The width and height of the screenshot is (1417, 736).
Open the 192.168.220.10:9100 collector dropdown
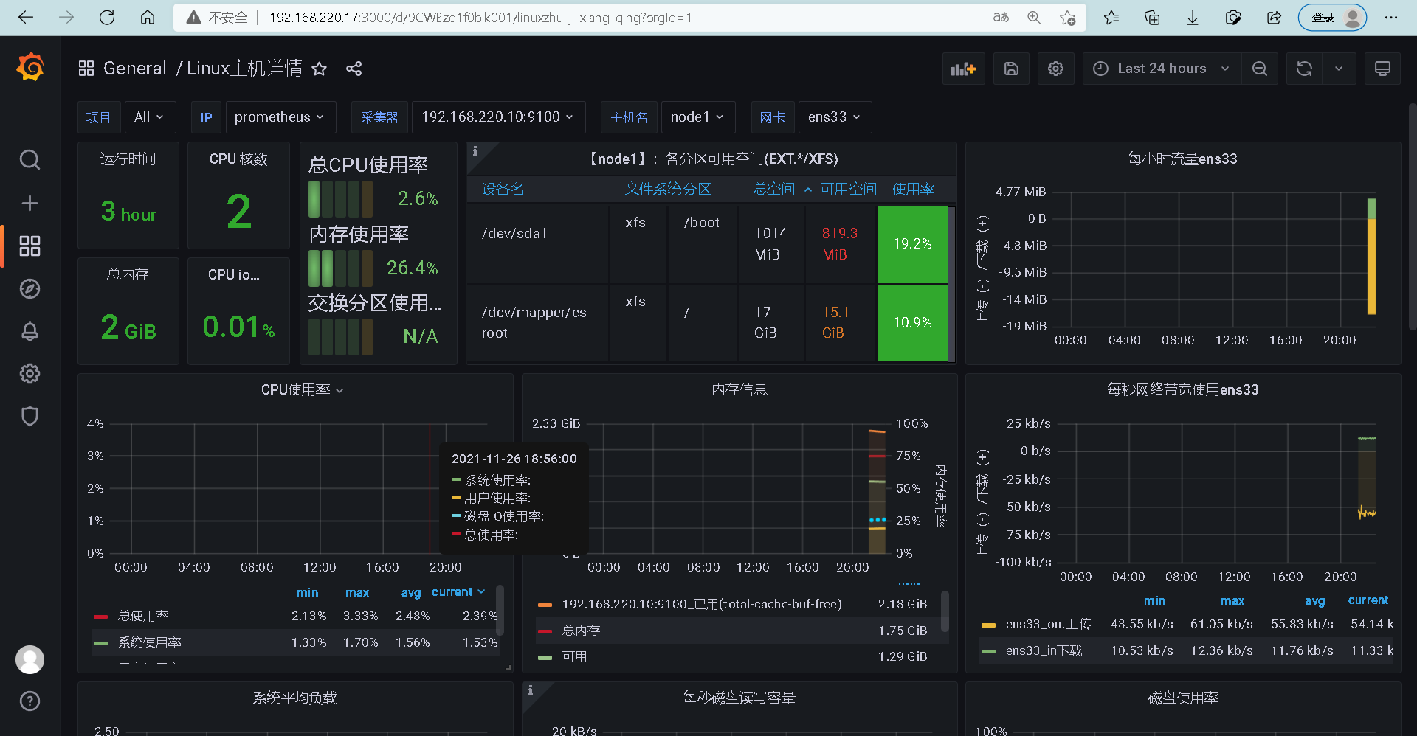click(498, 117)
